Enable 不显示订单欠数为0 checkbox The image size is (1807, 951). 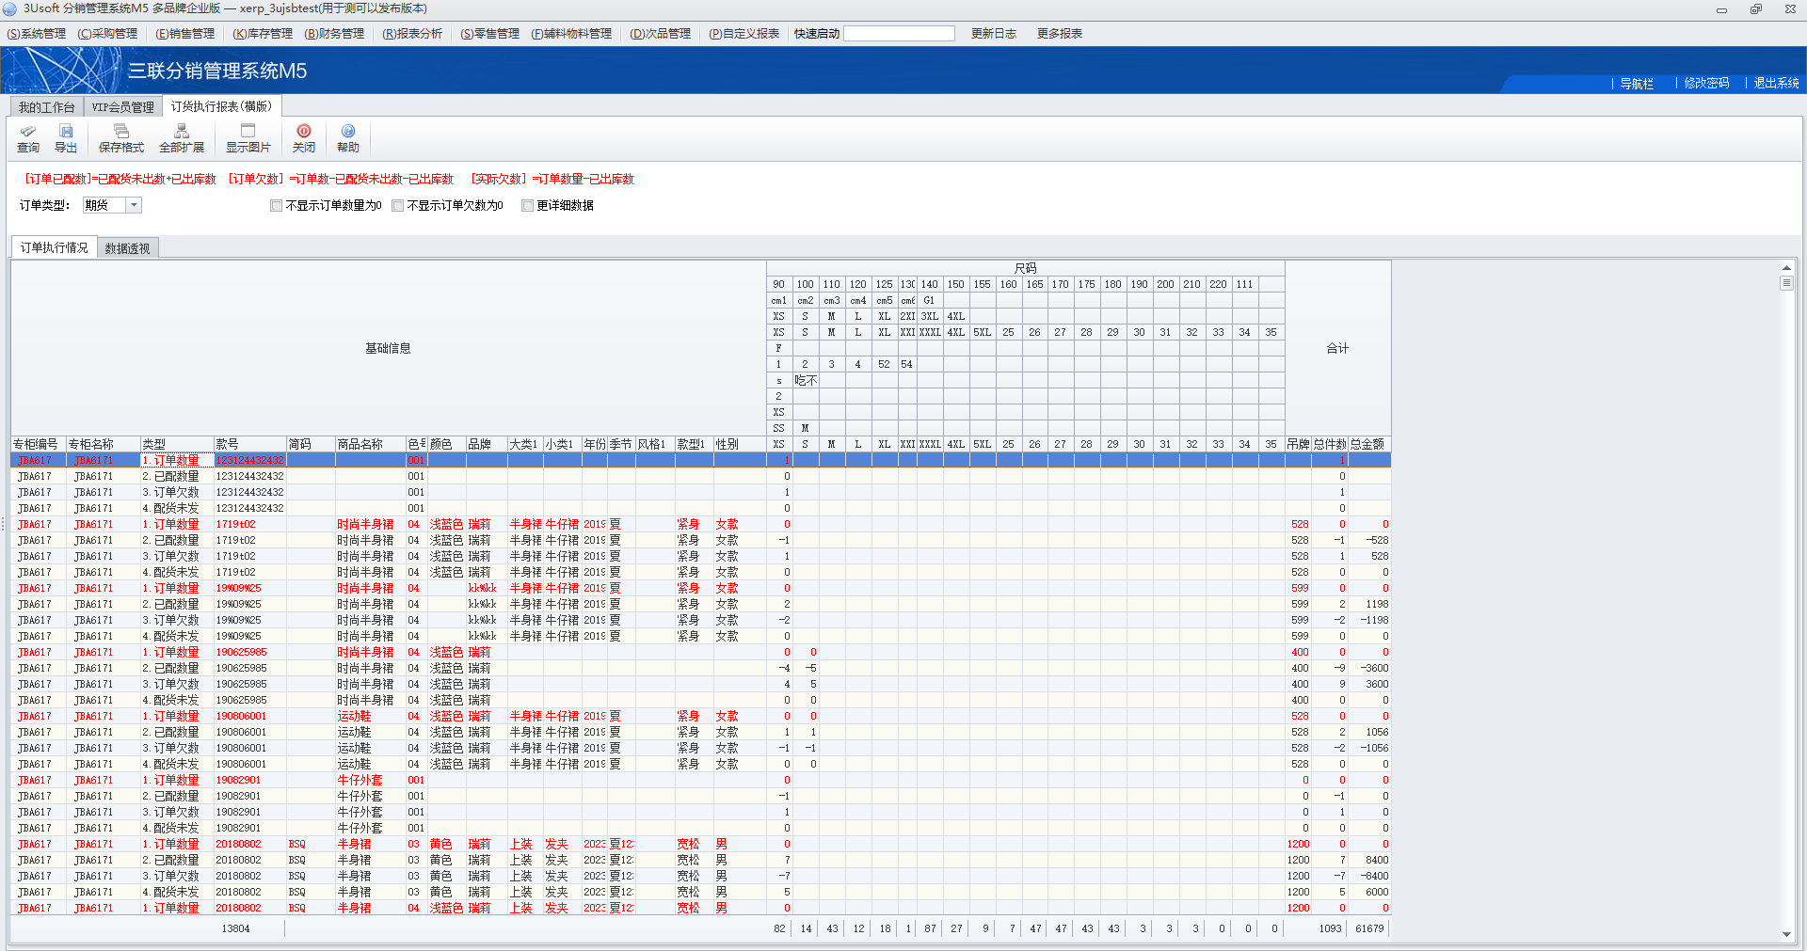(x=397, y=205)
